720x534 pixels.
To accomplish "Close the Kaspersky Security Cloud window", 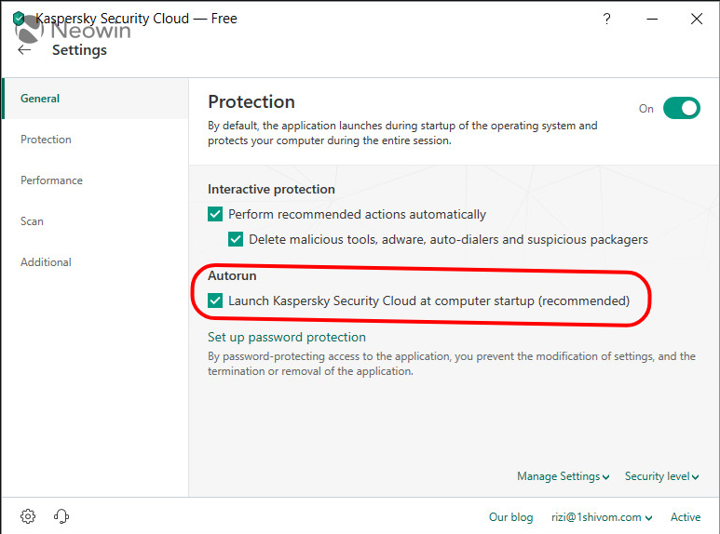I will point(696,19).
